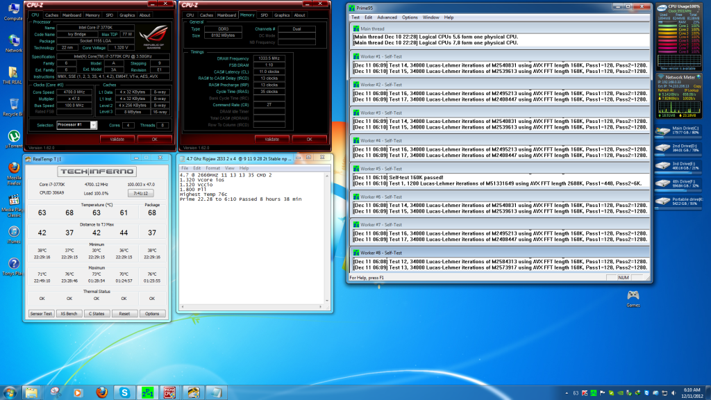Click the Notepad horizontal scrollbar

tap(251, 306)
